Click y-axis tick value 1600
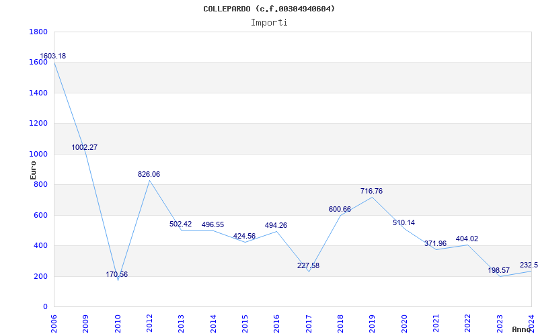 [38, 62]
